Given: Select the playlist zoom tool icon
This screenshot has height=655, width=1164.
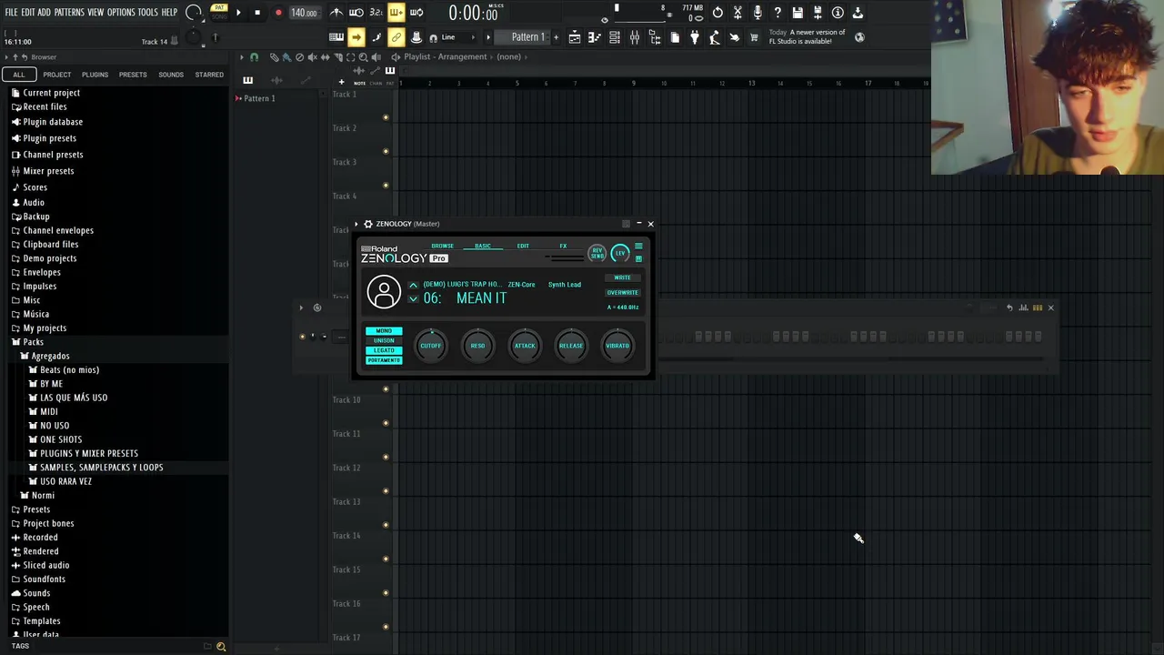Looking at the screenshot, I should (x=363, y=57).
